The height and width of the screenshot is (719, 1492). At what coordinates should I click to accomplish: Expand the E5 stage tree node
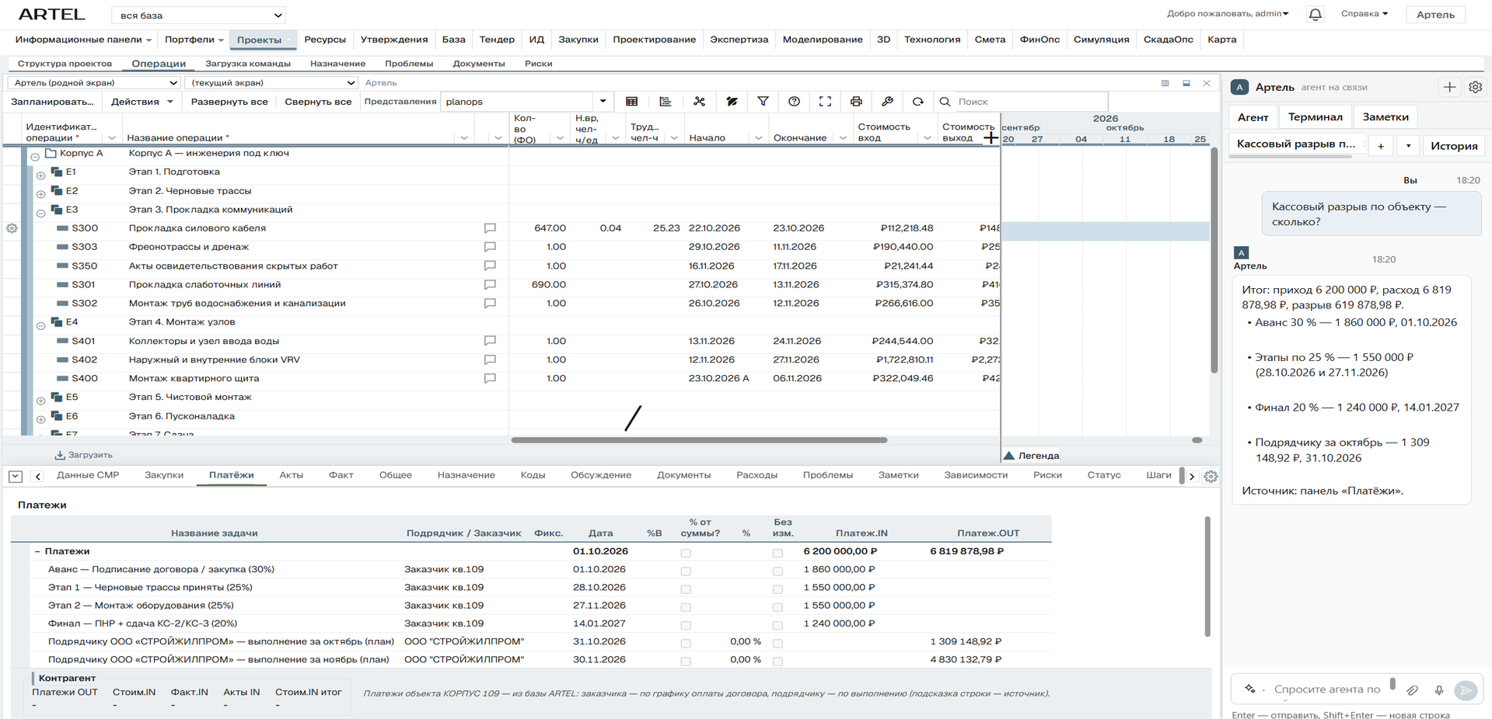click(x=40, y=401)
